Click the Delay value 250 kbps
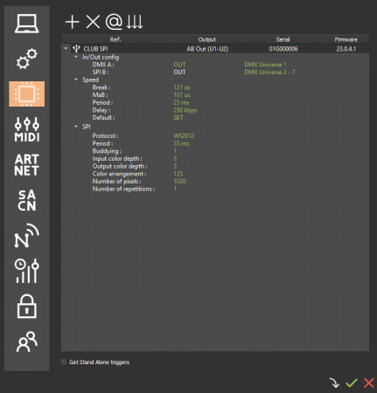This screenshot has height=393, width=377. point(185,110)
